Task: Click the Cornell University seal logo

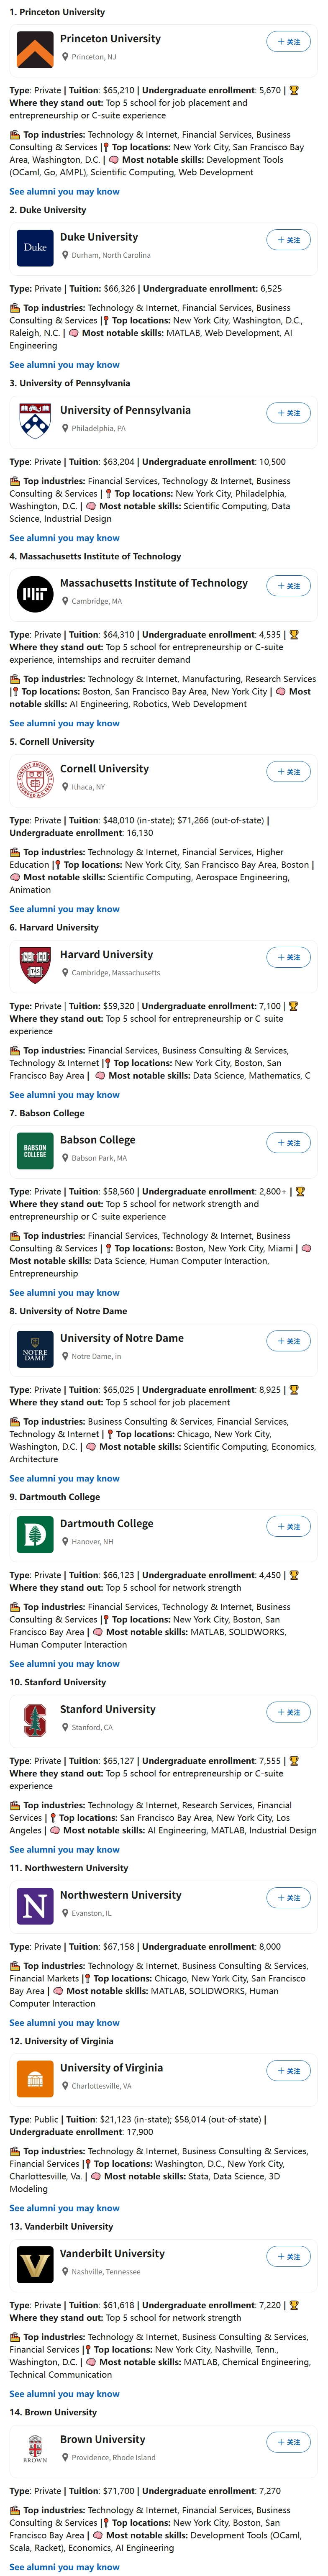Action: click(x=35, y=779)
